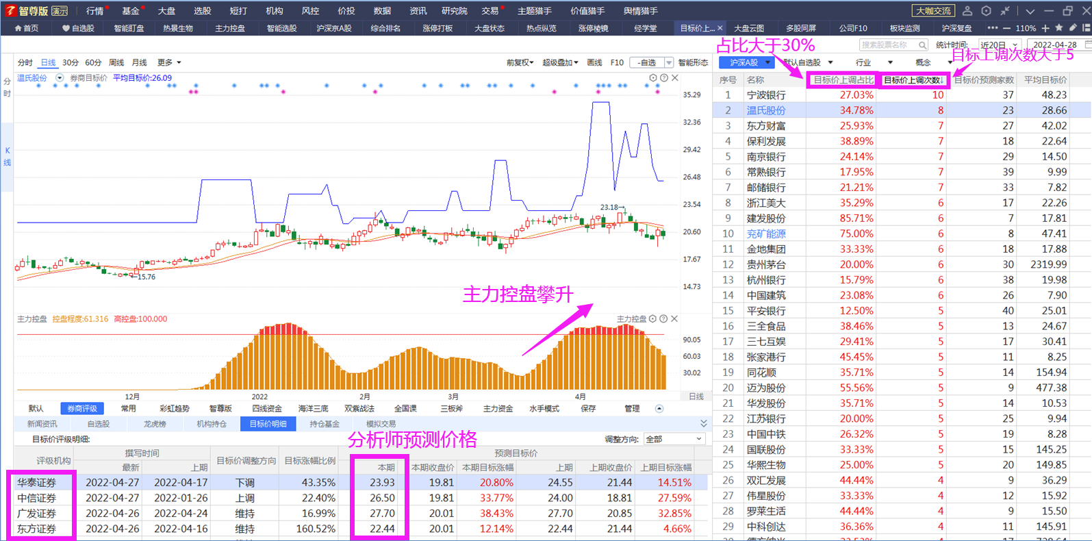Image resolution: width=1092 pixels, height=541 pixels.
Task: Sort by 目标价上调次数 column header
Action: pyautogui.click(x=913, y=80)
